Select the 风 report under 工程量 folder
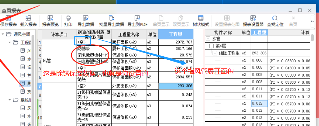 tap(26, 50)
